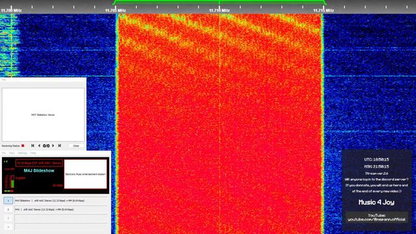The height and width of the screenshot is (234, 416).
Task: Click the Stream ver 2.6 text
Action: point(376,174)
